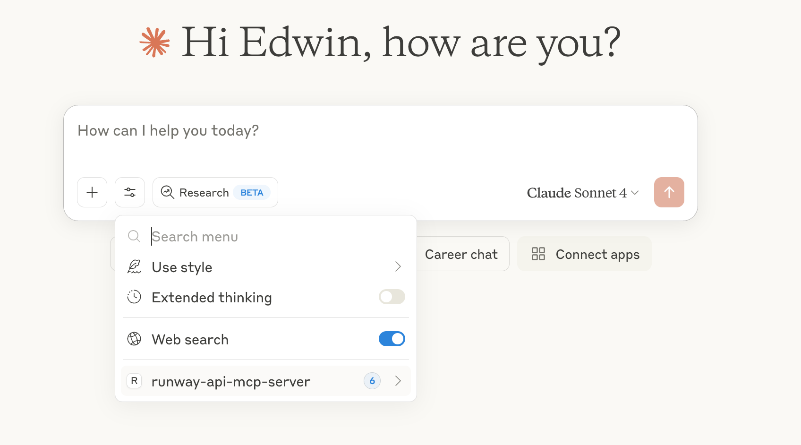Click the Connect apps button
The width and height of the screenshot is (801, 445).
pos(597,254)
